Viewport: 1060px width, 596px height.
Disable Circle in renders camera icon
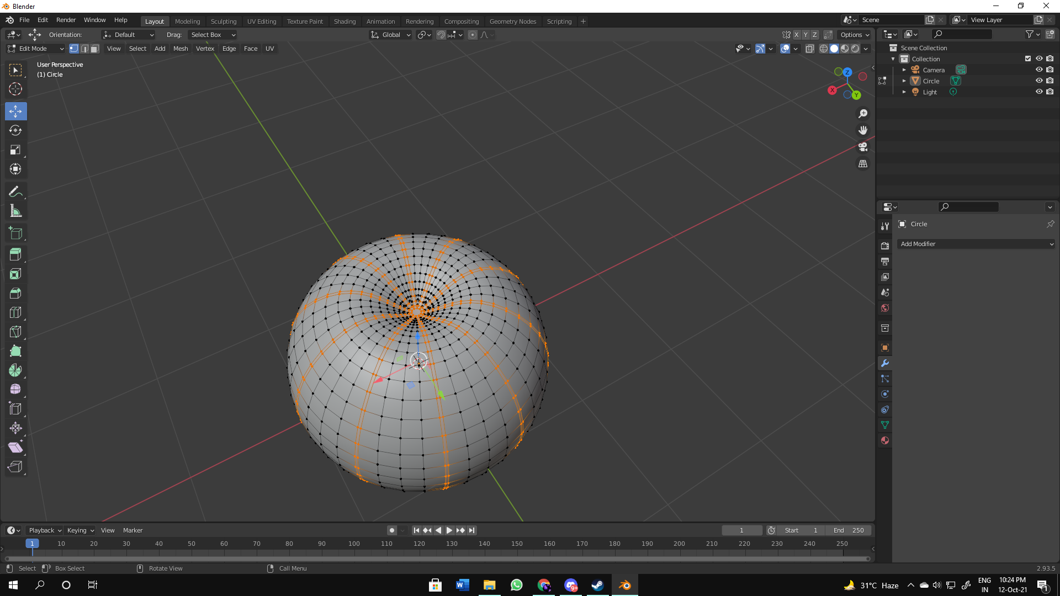(1050, 81)
